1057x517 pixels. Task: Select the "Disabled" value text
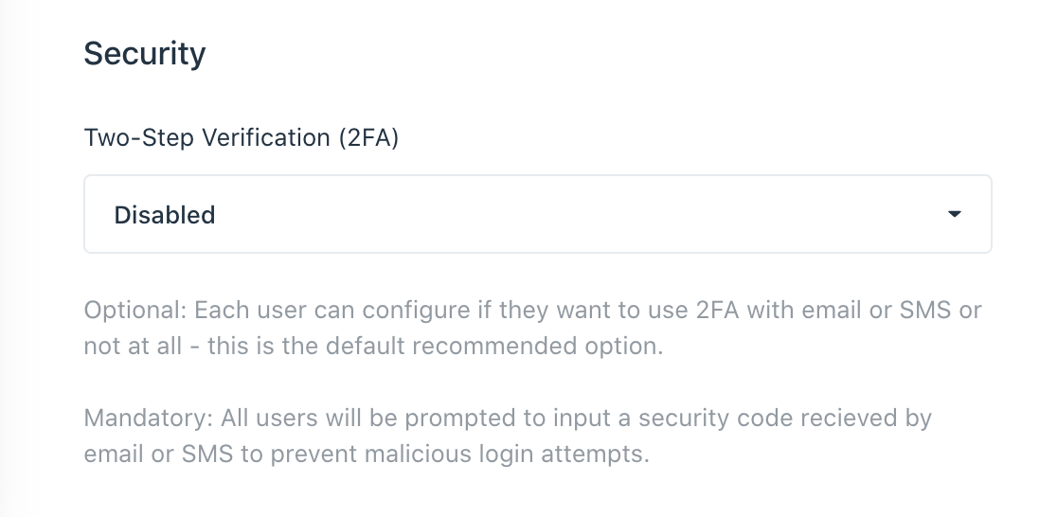(x=165, y=215)
